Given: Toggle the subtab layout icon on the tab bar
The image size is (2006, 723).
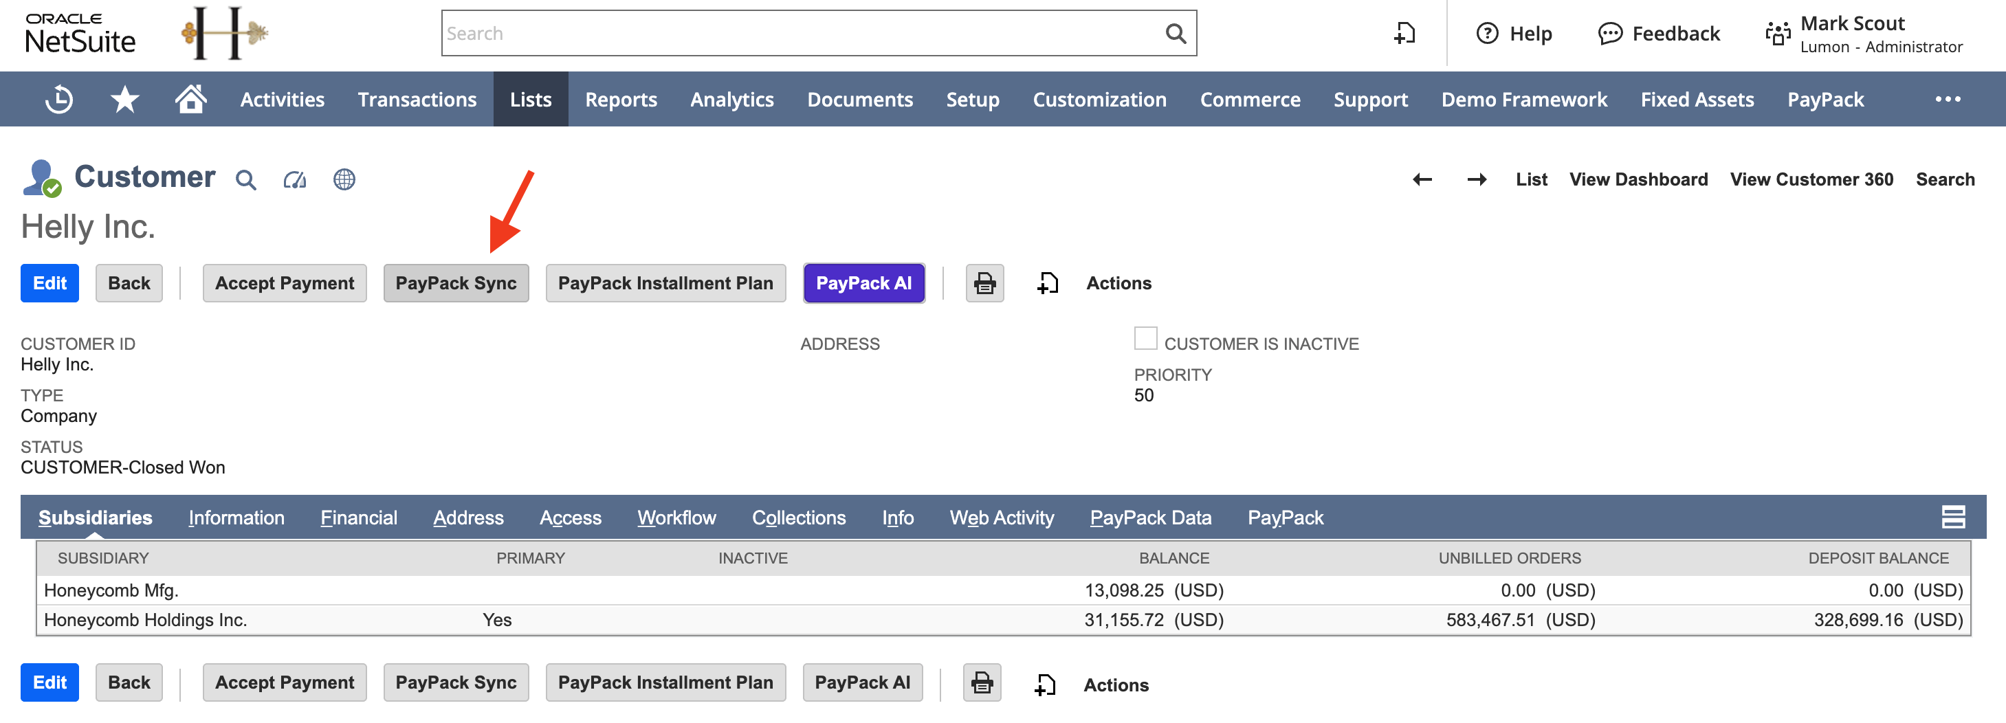Looking at the screenshot, I should (x=1953, y=517).
